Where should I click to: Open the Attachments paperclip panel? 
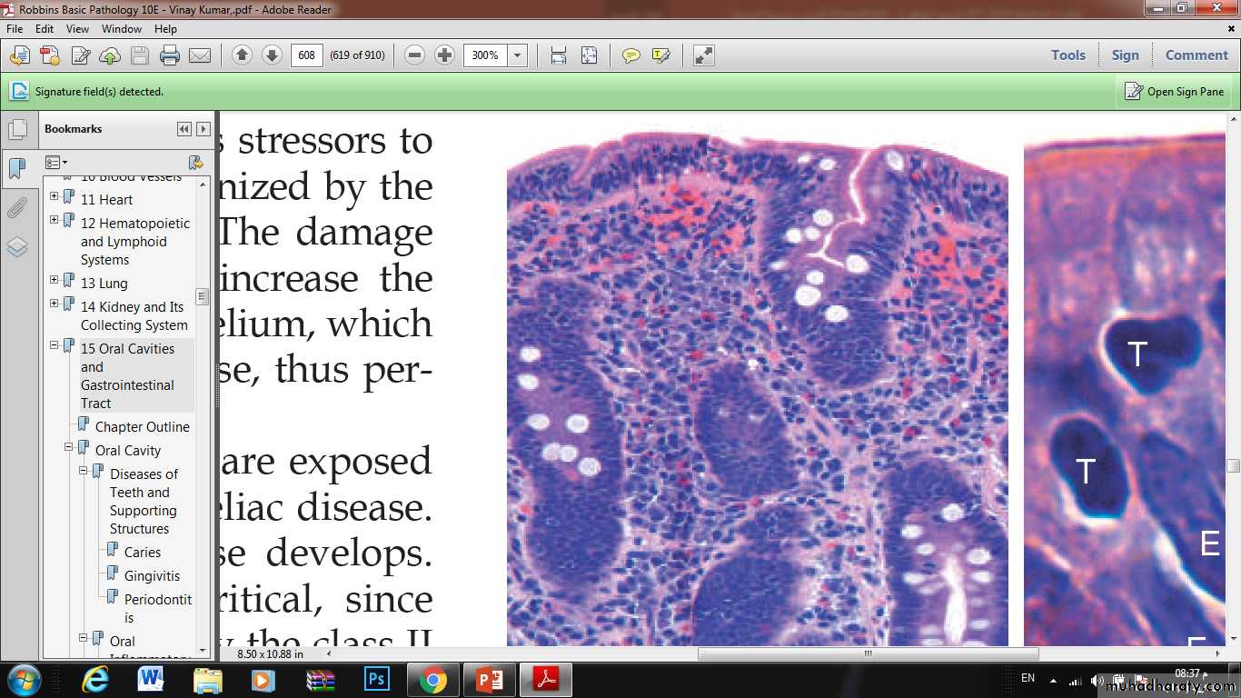(16, 208)
